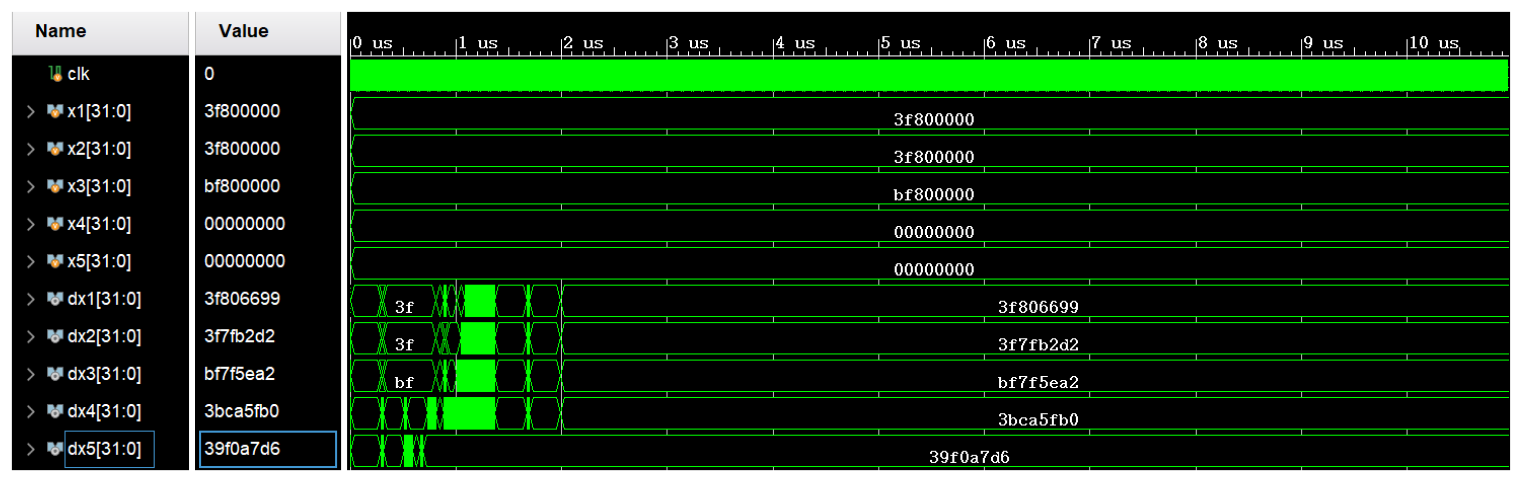Click the clk value 0
The height and width of the screenshot is (481, 1523).
click(209, 74)
